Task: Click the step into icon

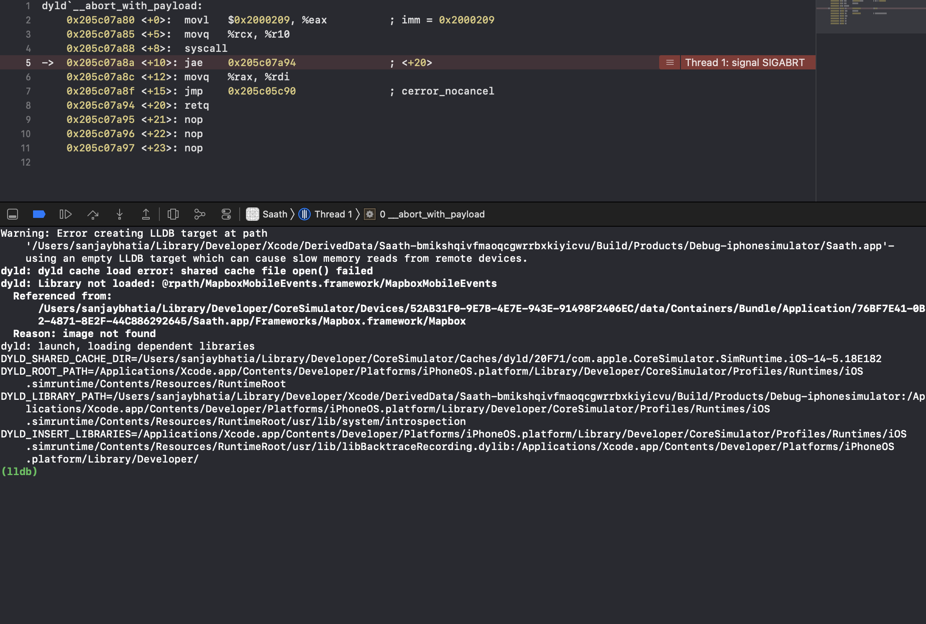Action: tap(120, 214)
